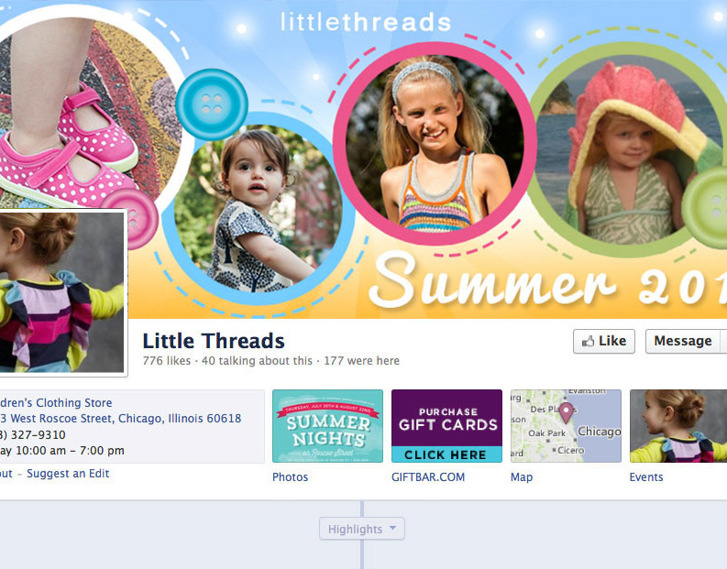
Task: Open the Chicago map thumbnail
Action: point(566,426)
